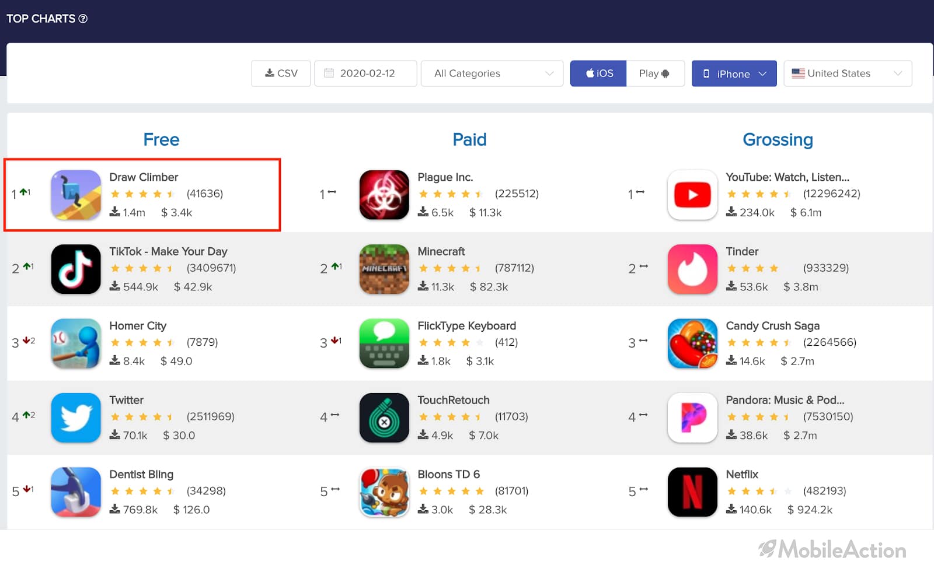The width and height of the screenshot is (934, 572).
Task: Click Dentist Bling's download count 769.8k
Action: pos(140,510)
